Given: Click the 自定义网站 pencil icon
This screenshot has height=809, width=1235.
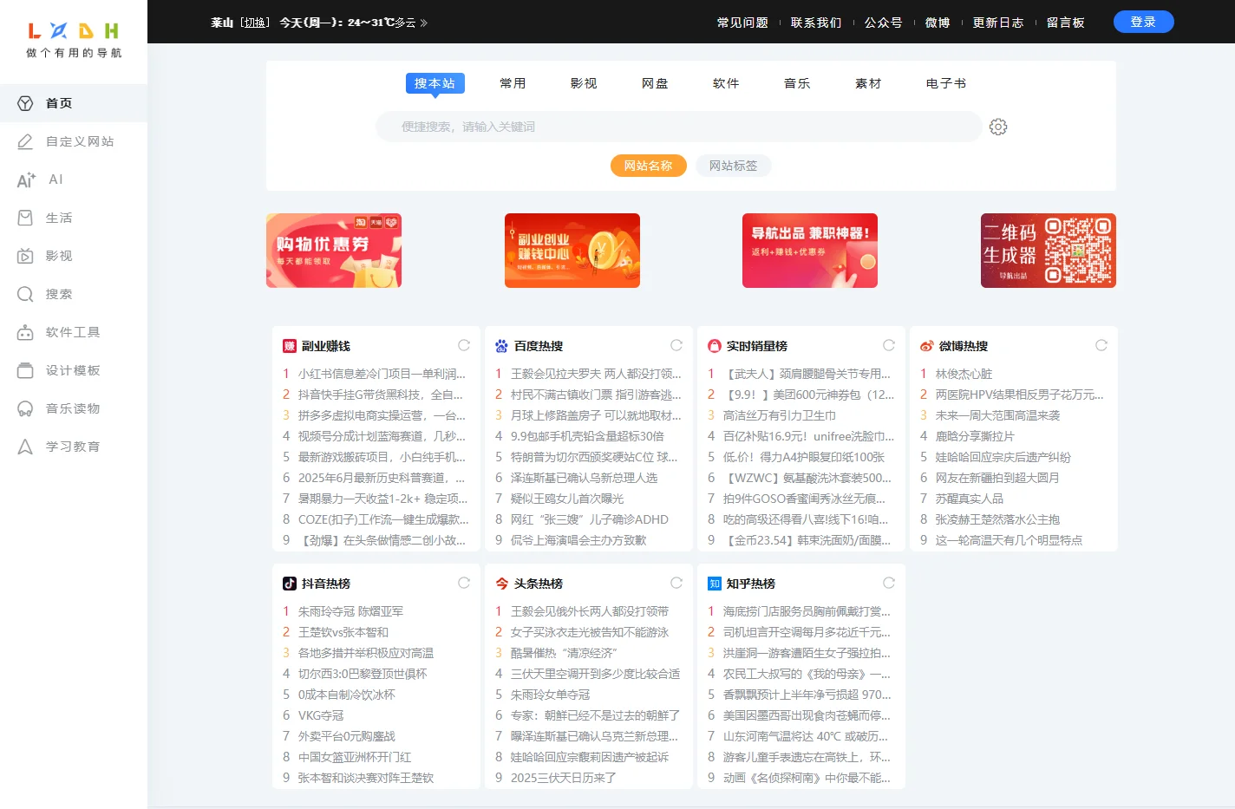Looking at the screenshot, I should point(25,141).
